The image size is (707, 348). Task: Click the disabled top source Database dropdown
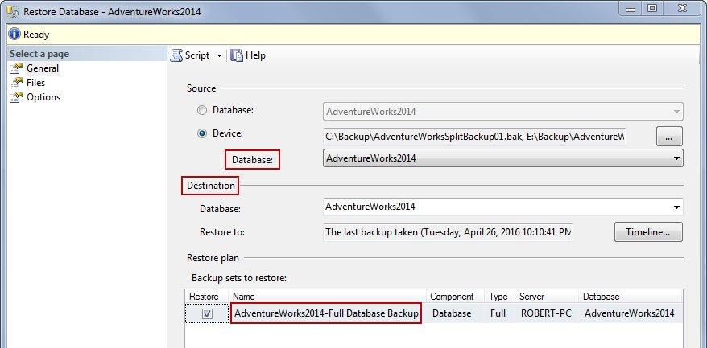click(x=502, y=111)
